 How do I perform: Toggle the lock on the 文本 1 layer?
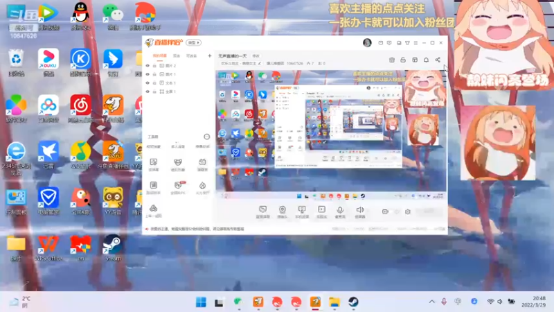[x=154, y=83]
